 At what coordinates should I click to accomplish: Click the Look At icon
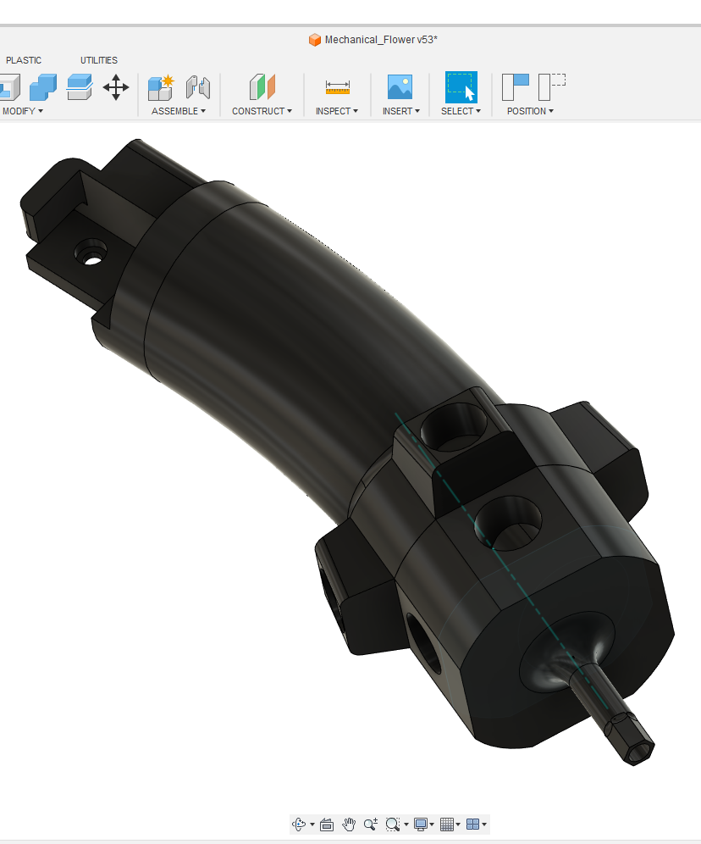[x=327, y=824]
